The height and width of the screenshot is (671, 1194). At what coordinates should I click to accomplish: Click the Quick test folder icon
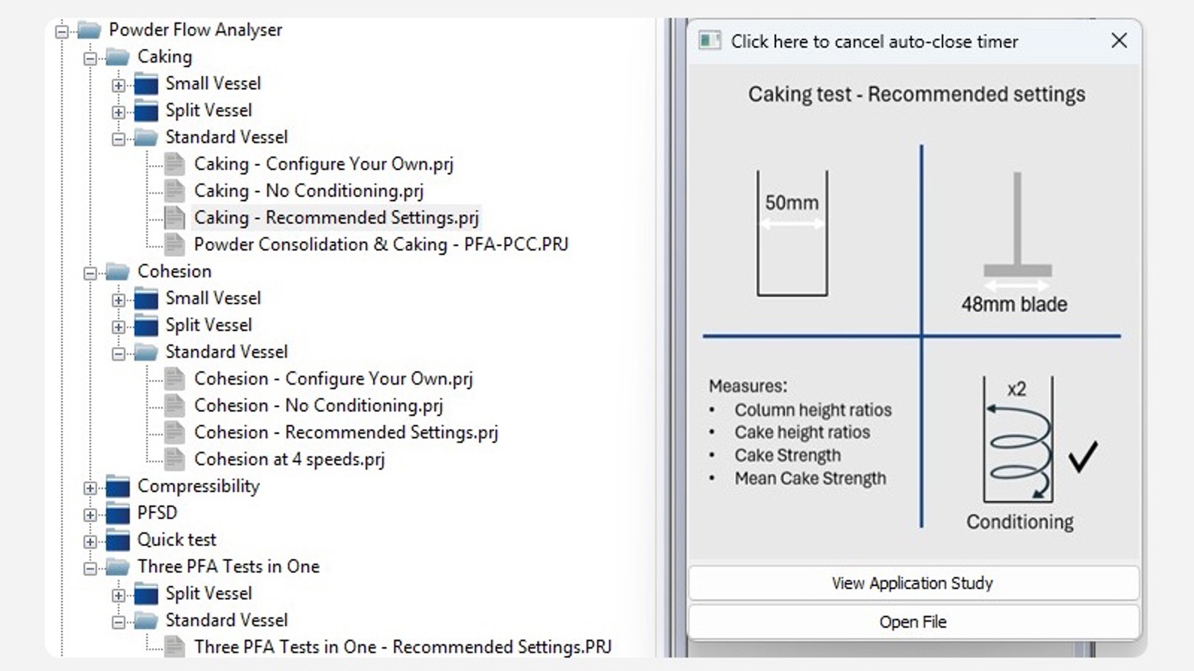coord(118,540)
